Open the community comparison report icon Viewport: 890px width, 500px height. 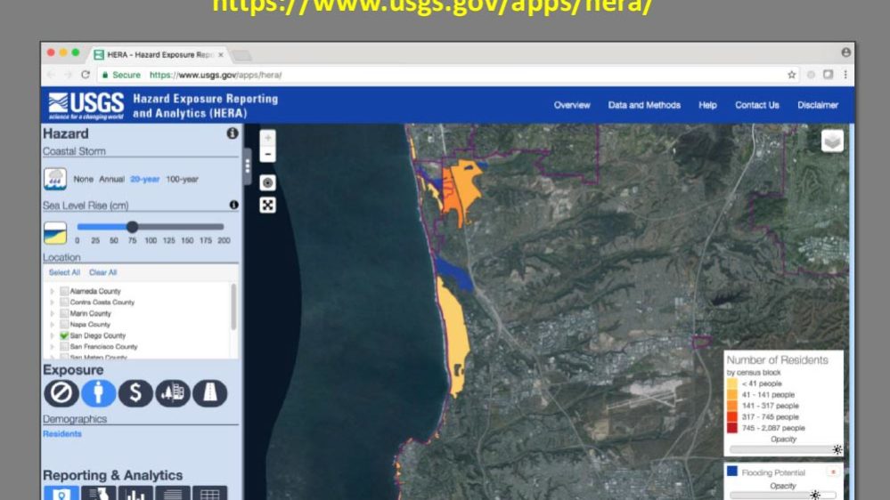coord(98,493)
